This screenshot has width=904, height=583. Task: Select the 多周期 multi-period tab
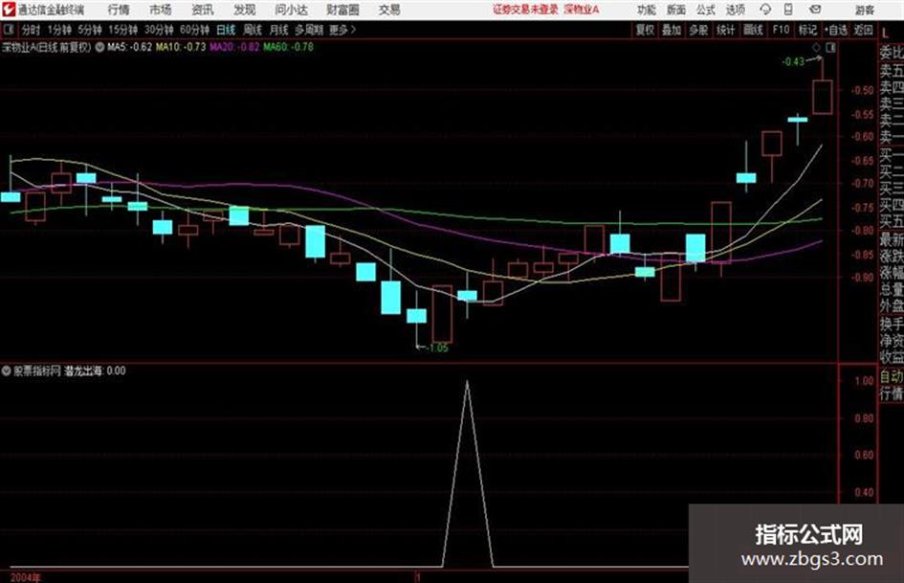[309, 30]
